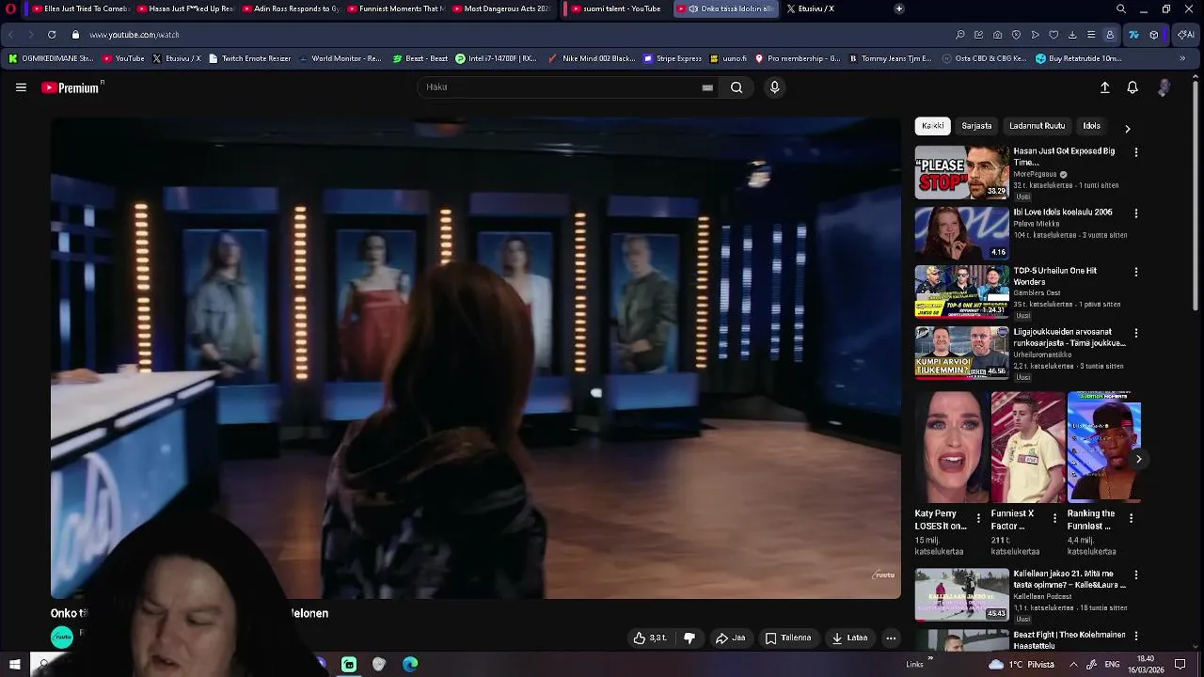
Task: Open Hasan Just Got Exposed thumbnail
Action: point(961,172)
